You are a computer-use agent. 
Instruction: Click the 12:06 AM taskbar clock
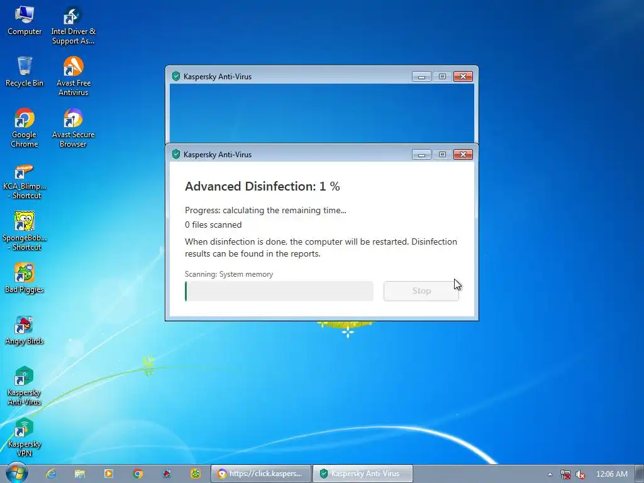pos(611,474)
